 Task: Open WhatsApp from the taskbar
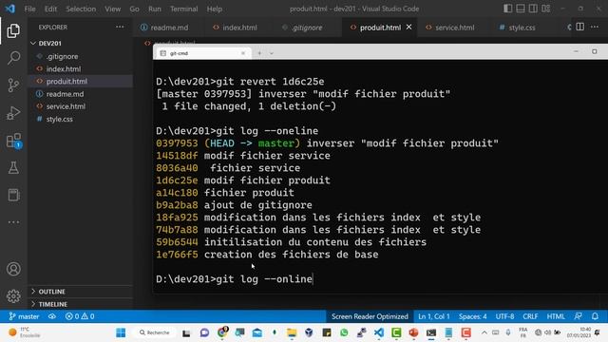coord(344,332)
